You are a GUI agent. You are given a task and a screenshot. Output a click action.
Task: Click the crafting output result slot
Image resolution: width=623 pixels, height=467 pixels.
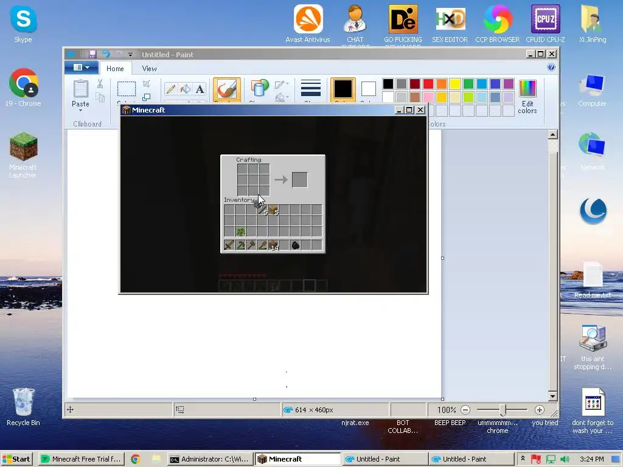pyautogui.click(x=299, y=180)
